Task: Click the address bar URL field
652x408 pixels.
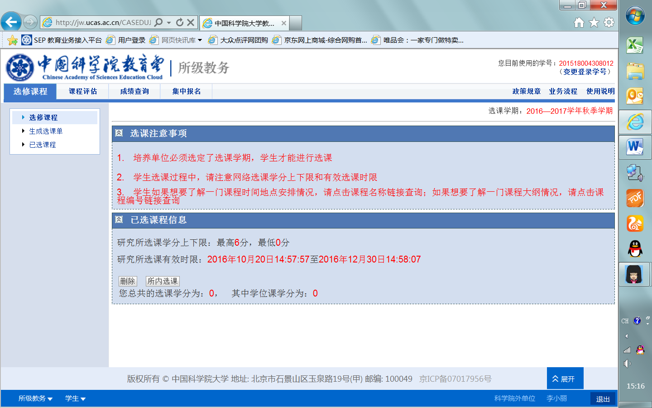Action: 103,22
